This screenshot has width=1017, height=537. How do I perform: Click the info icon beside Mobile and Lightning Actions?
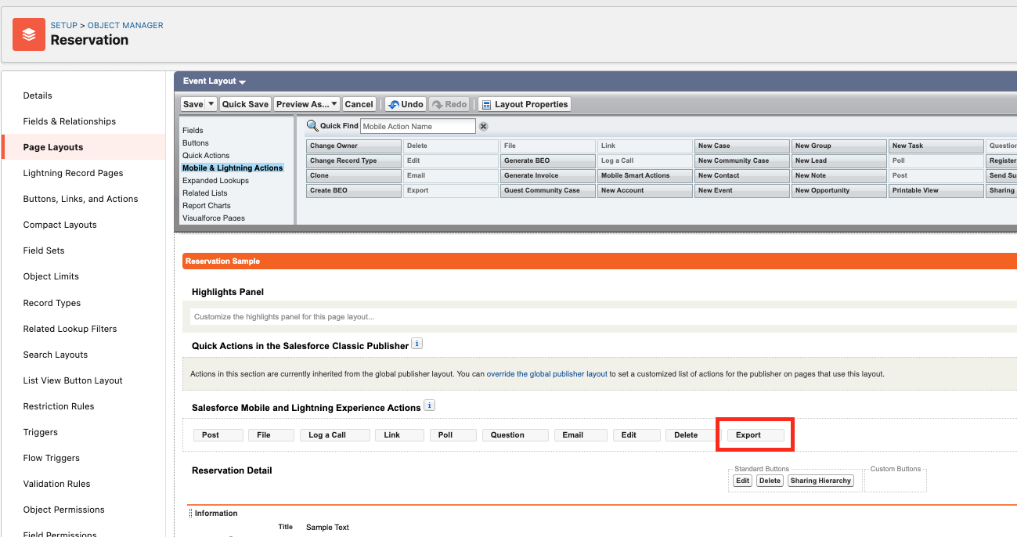pyautogui.click(x=427, y=406)
